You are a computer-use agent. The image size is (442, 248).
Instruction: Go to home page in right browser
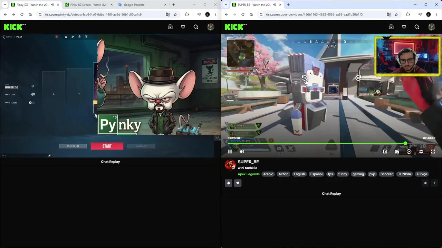251,14
